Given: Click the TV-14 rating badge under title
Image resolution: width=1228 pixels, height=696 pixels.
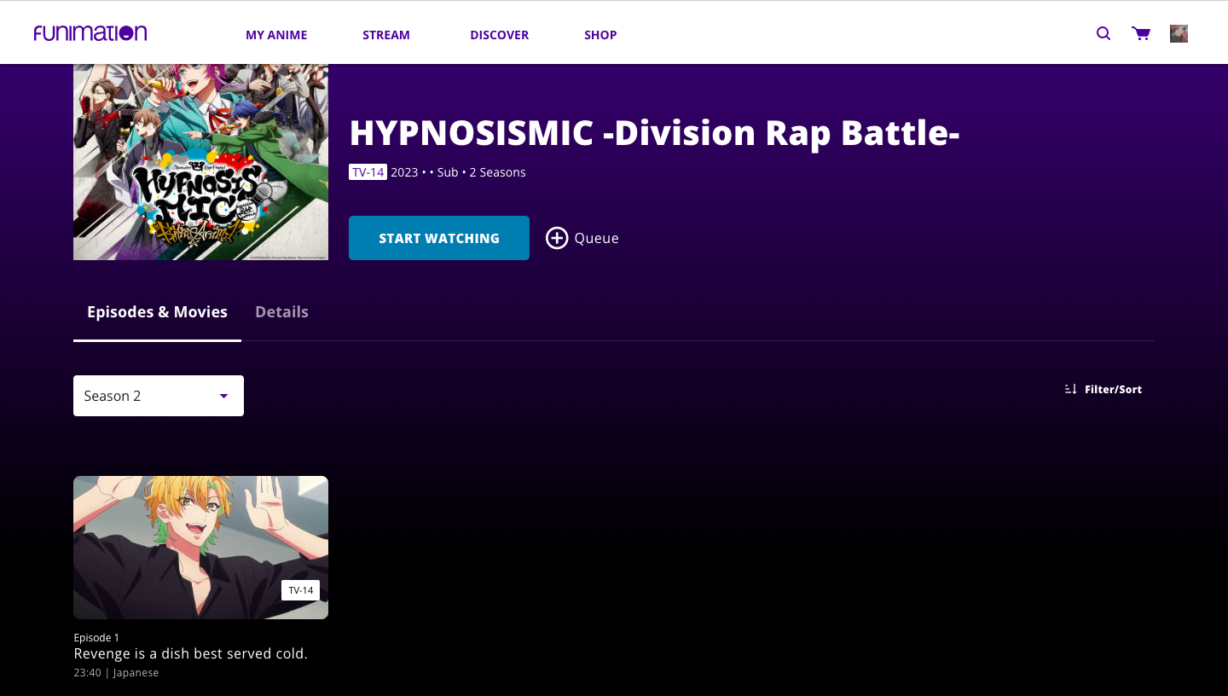Looking at the screenshot, I should [368, 172].
